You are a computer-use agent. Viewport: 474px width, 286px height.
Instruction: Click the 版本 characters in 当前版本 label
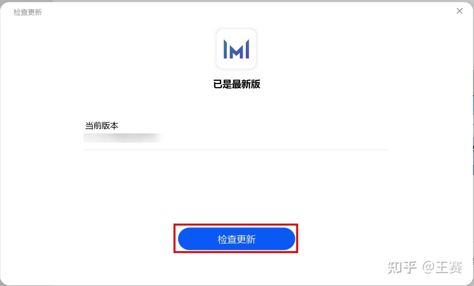point(110,126)
